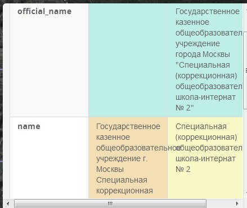The width and height of the screenshot is (247, 208).
Task: Click official_name value starting with Государственное казенное
Action: (205, 60)
